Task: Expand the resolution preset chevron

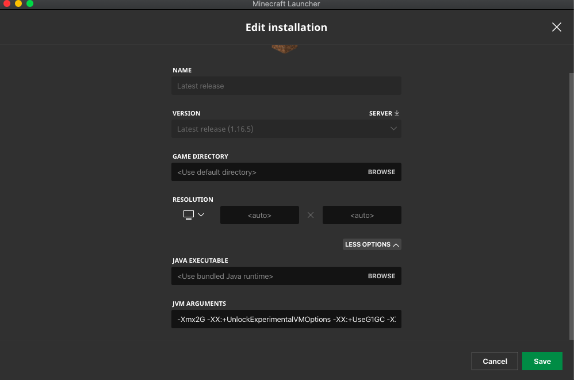Action: (201, 215)
